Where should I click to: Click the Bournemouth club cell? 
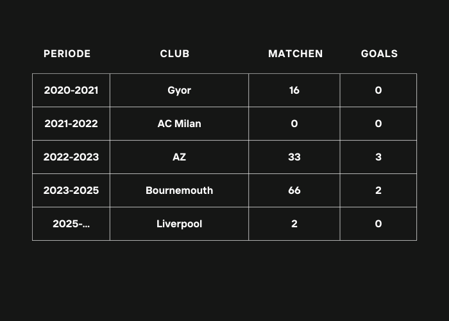(x=179, y=190)
